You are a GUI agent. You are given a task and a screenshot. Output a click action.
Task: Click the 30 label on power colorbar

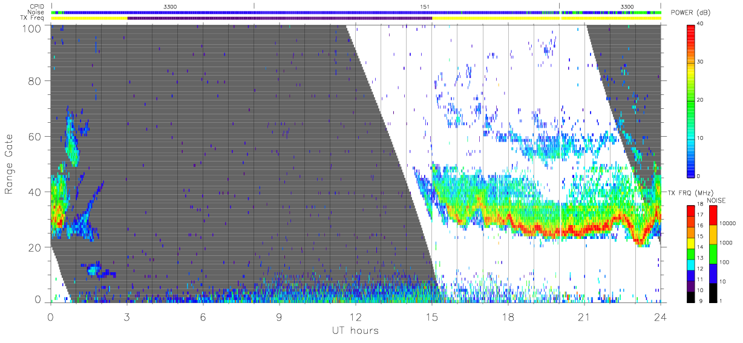701,62
